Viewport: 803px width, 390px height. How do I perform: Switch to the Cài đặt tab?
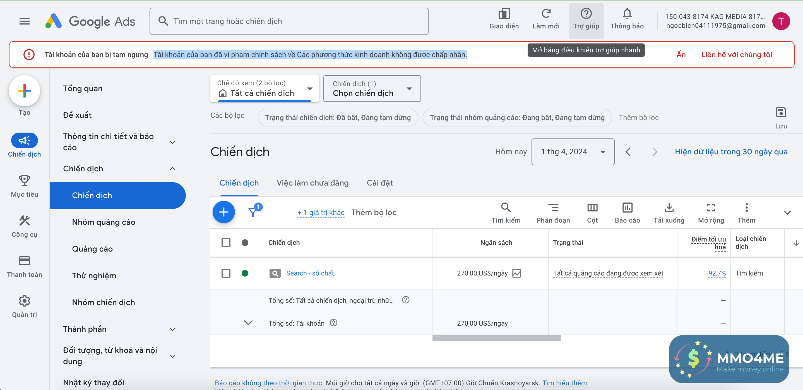click(379, 183)
